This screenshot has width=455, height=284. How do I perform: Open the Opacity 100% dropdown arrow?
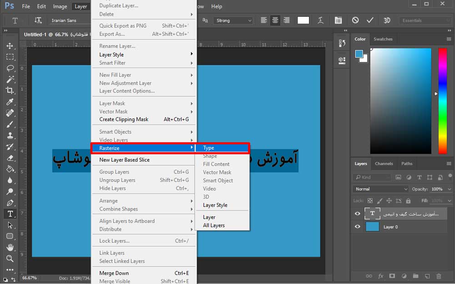450,189
